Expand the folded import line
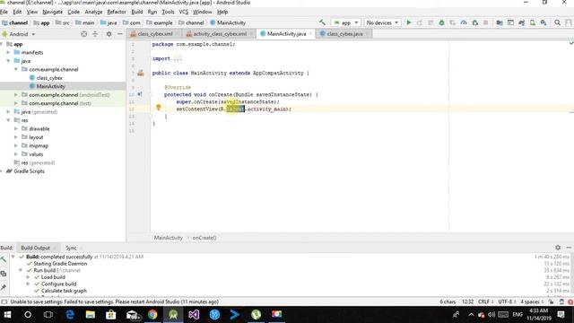Image resolution: width=574 pixels, height=323 pixels. tap(178, 58)
